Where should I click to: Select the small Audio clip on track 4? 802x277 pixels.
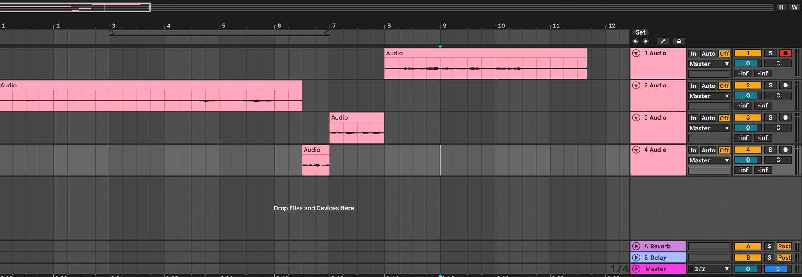pos(316,160)
